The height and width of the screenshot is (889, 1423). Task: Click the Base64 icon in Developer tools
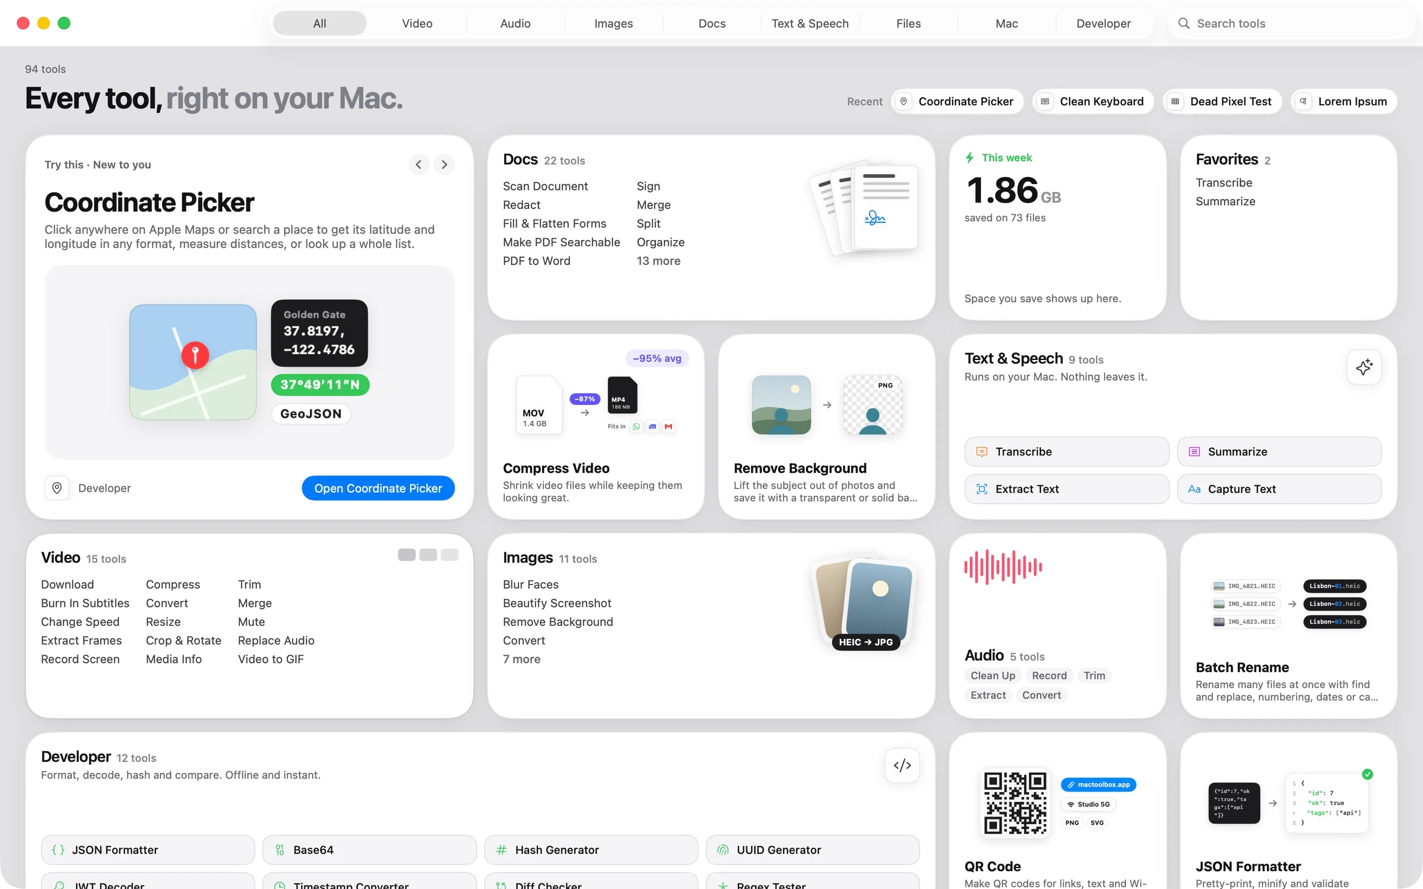(279, 849)
